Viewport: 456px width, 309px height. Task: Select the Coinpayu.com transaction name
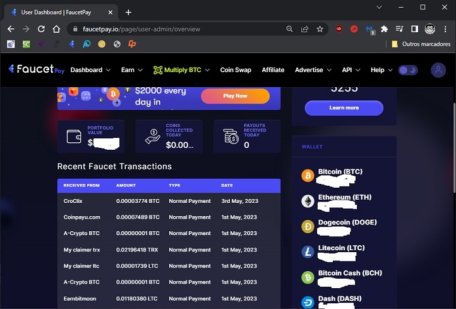point(81,217)
